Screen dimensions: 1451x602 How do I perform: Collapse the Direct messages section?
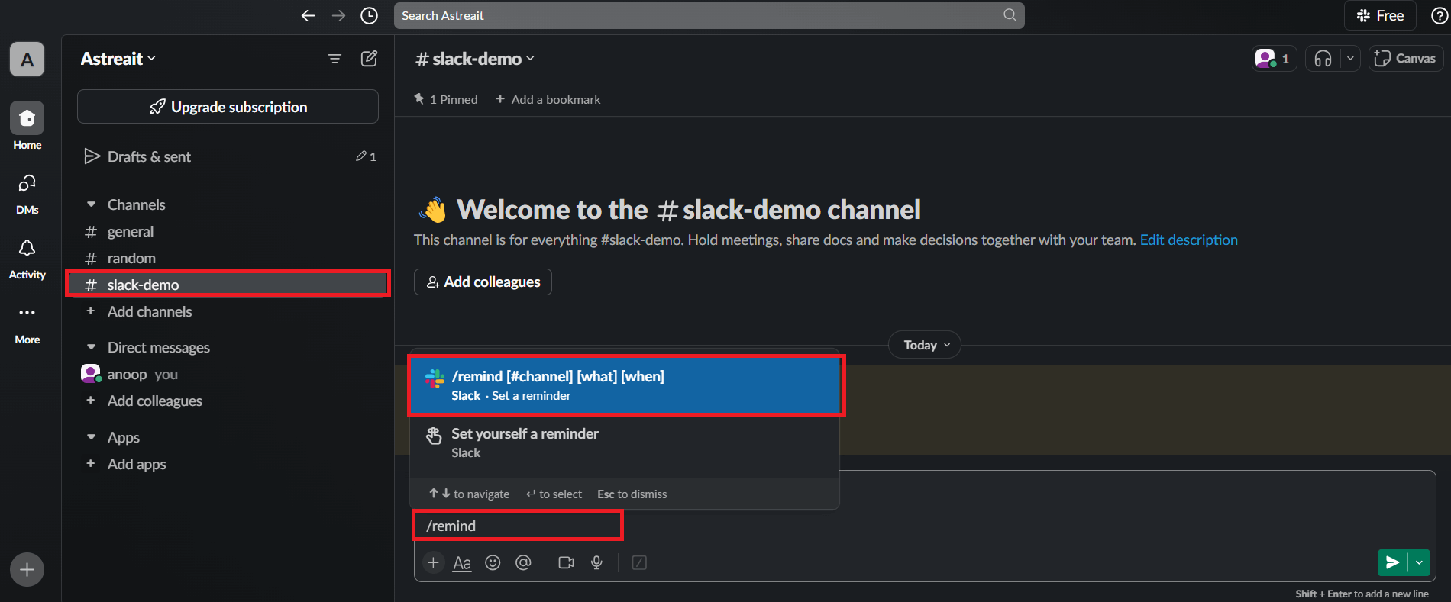tap(92, 347)
